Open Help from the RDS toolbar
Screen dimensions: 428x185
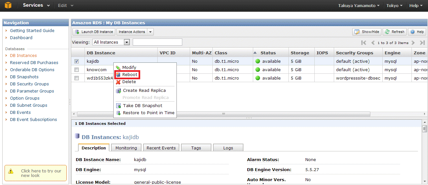[417, 32]
